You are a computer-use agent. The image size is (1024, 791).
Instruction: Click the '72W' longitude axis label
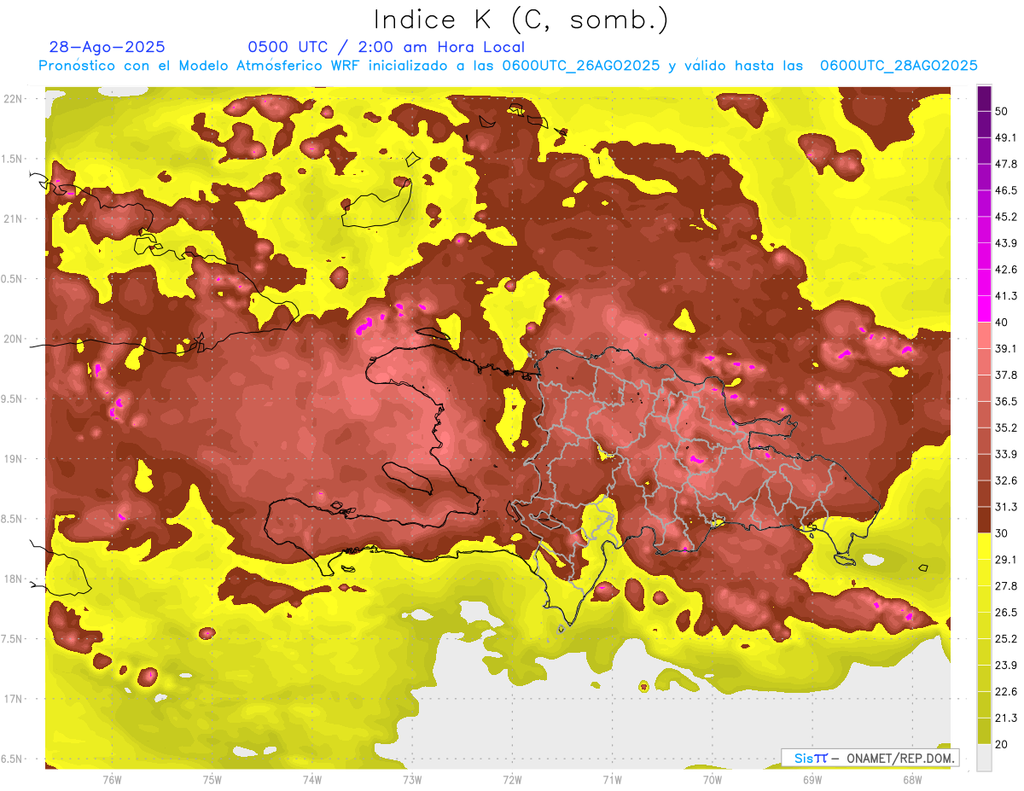pos(512,780)
